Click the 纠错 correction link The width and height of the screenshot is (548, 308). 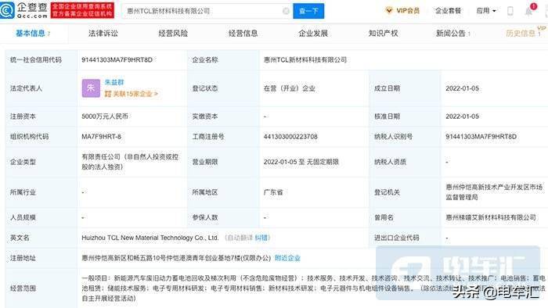261,238
